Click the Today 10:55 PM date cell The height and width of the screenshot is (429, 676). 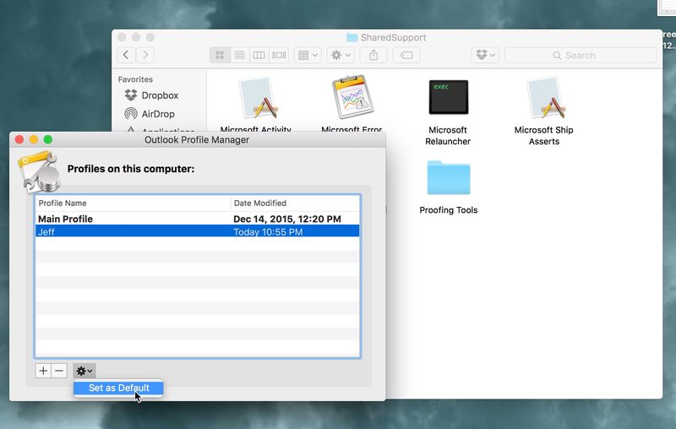click(268, 231)
